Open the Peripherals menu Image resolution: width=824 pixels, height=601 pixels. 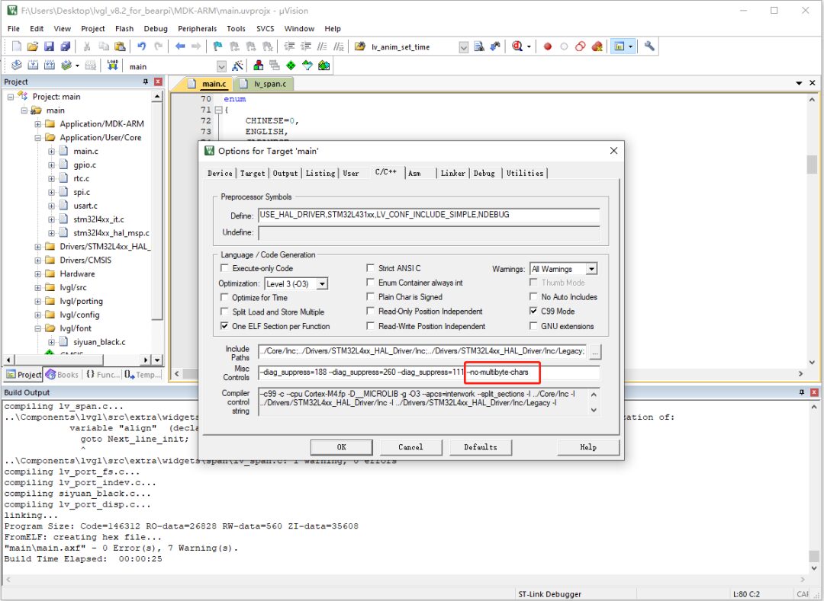197,28
